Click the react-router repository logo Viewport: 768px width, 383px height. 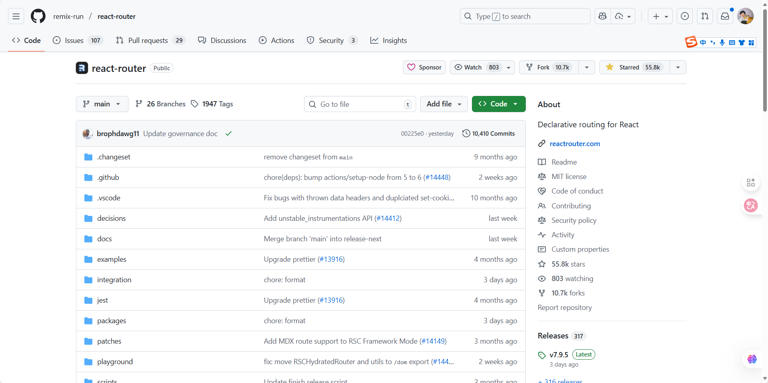click(82, 68)
